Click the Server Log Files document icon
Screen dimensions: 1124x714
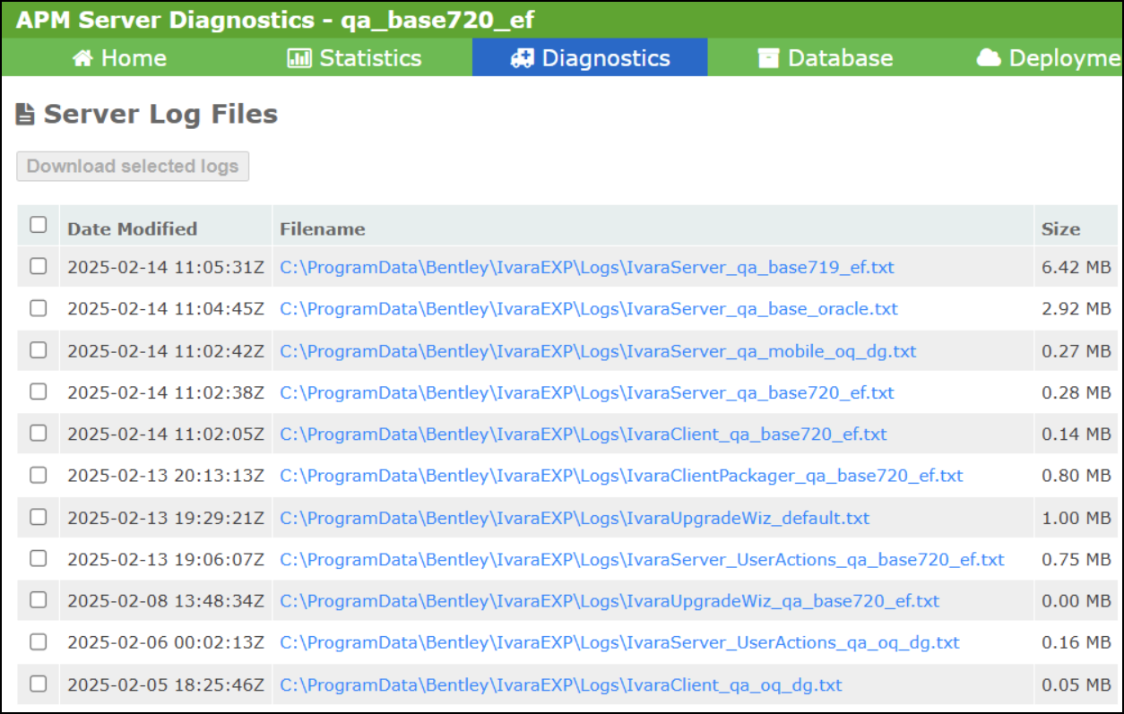(26, 115)
